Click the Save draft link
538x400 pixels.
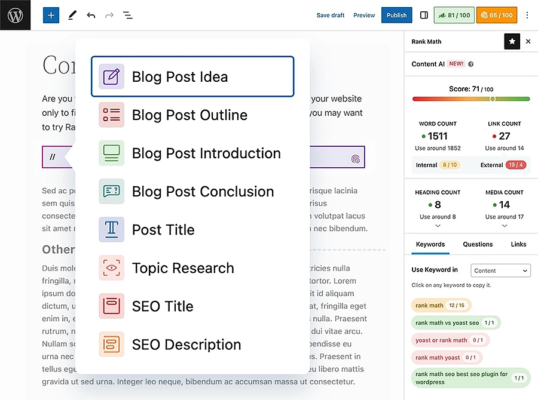coord(330,15)
